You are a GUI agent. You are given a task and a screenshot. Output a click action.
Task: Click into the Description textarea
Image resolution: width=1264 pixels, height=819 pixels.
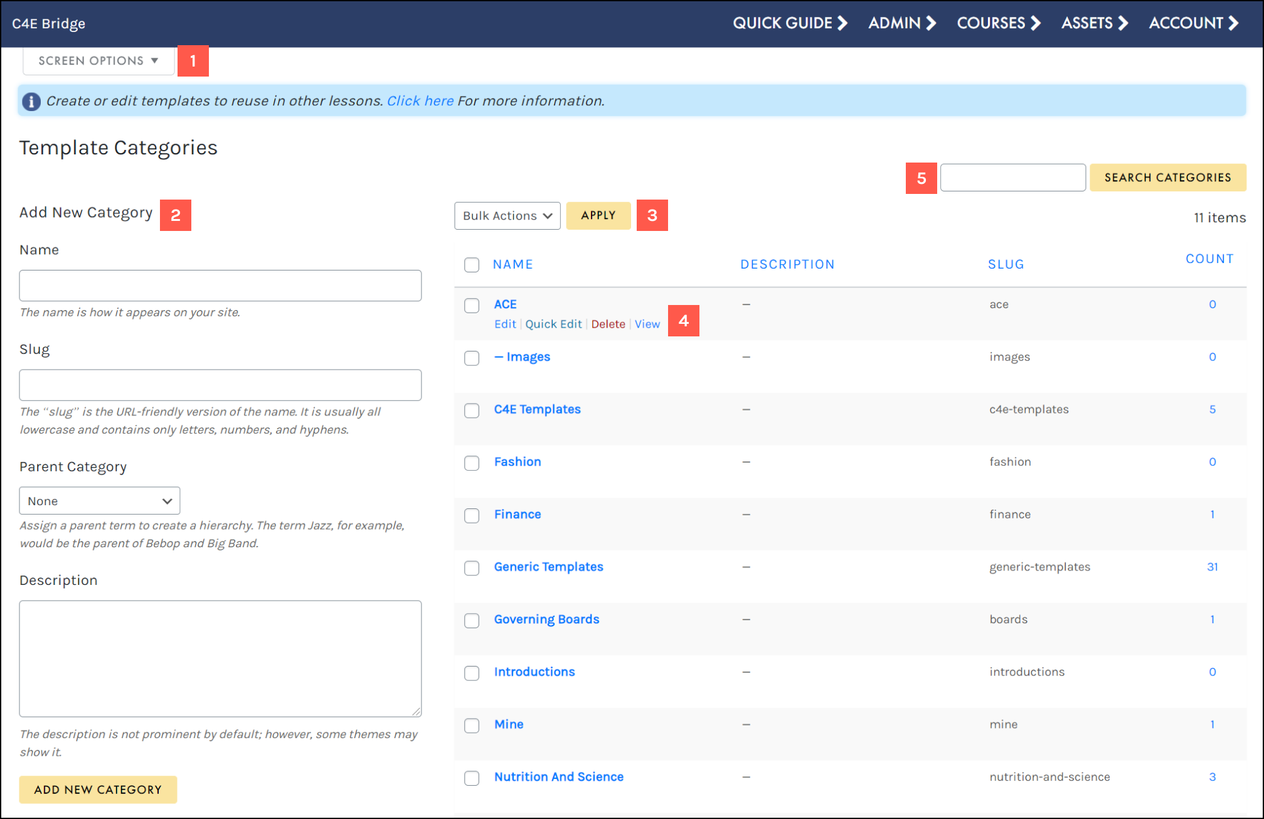[x=220, y=658]
